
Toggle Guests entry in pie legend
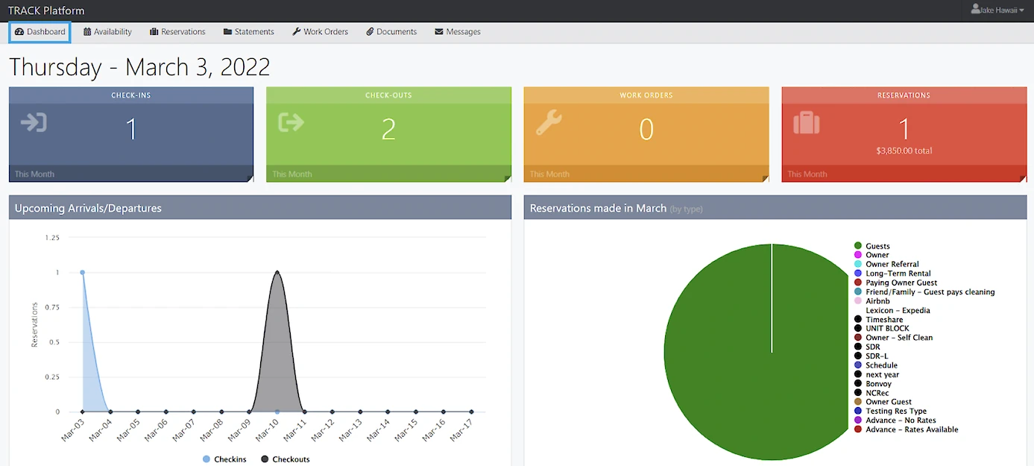pos(877,246)
